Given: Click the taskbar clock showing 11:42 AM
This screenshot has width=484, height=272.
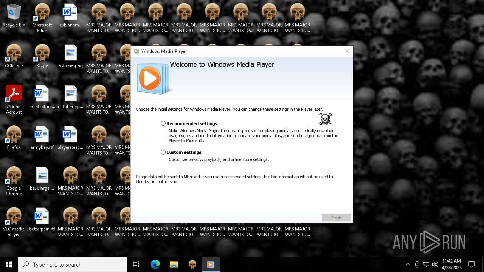Looking at the screenshot, I should coord(452,264).
